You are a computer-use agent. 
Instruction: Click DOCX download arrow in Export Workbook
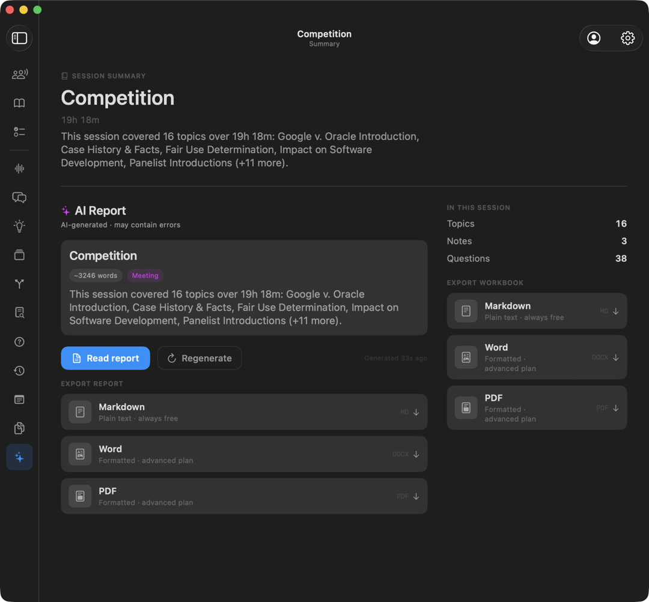(x=616, y=357)
